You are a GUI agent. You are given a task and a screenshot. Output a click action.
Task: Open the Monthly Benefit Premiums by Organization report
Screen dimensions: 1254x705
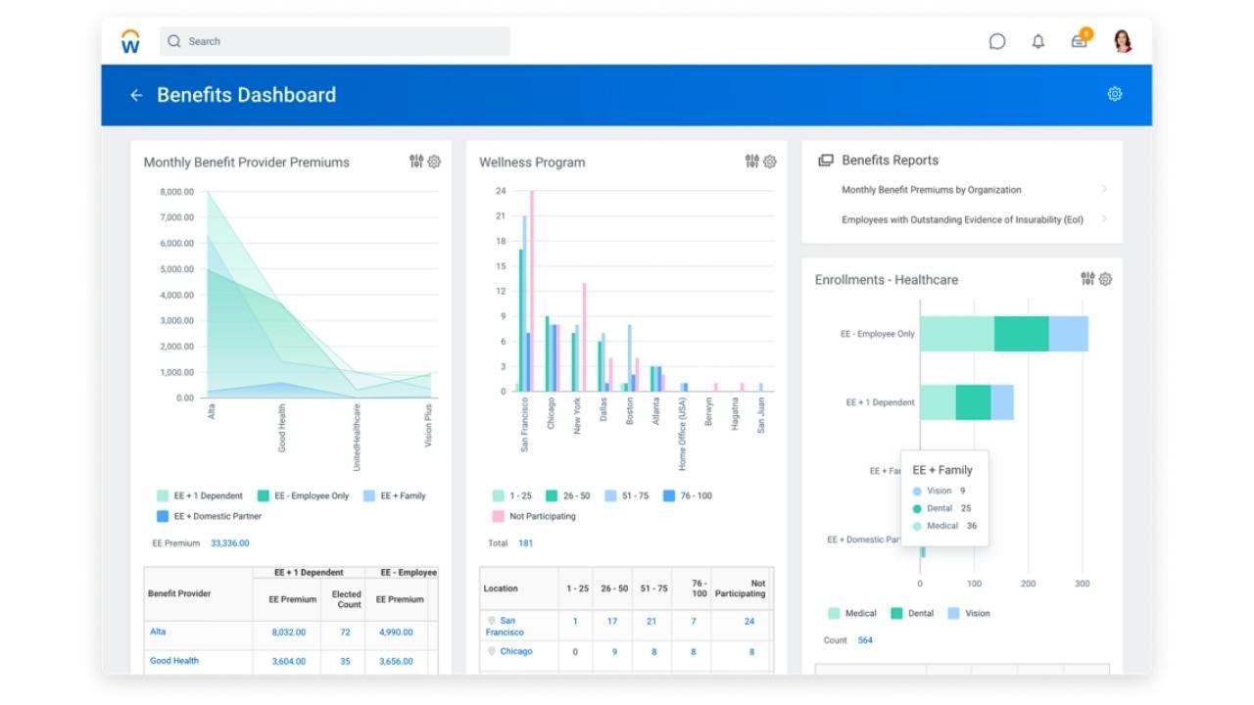coord(932,190)
